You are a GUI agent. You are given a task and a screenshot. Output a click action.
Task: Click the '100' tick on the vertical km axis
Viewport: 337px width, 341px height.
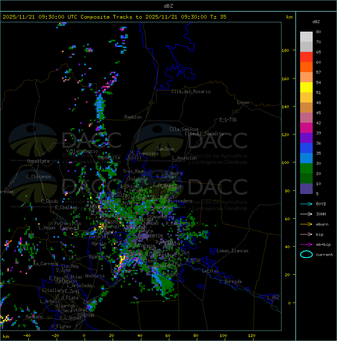click(285, 163)
